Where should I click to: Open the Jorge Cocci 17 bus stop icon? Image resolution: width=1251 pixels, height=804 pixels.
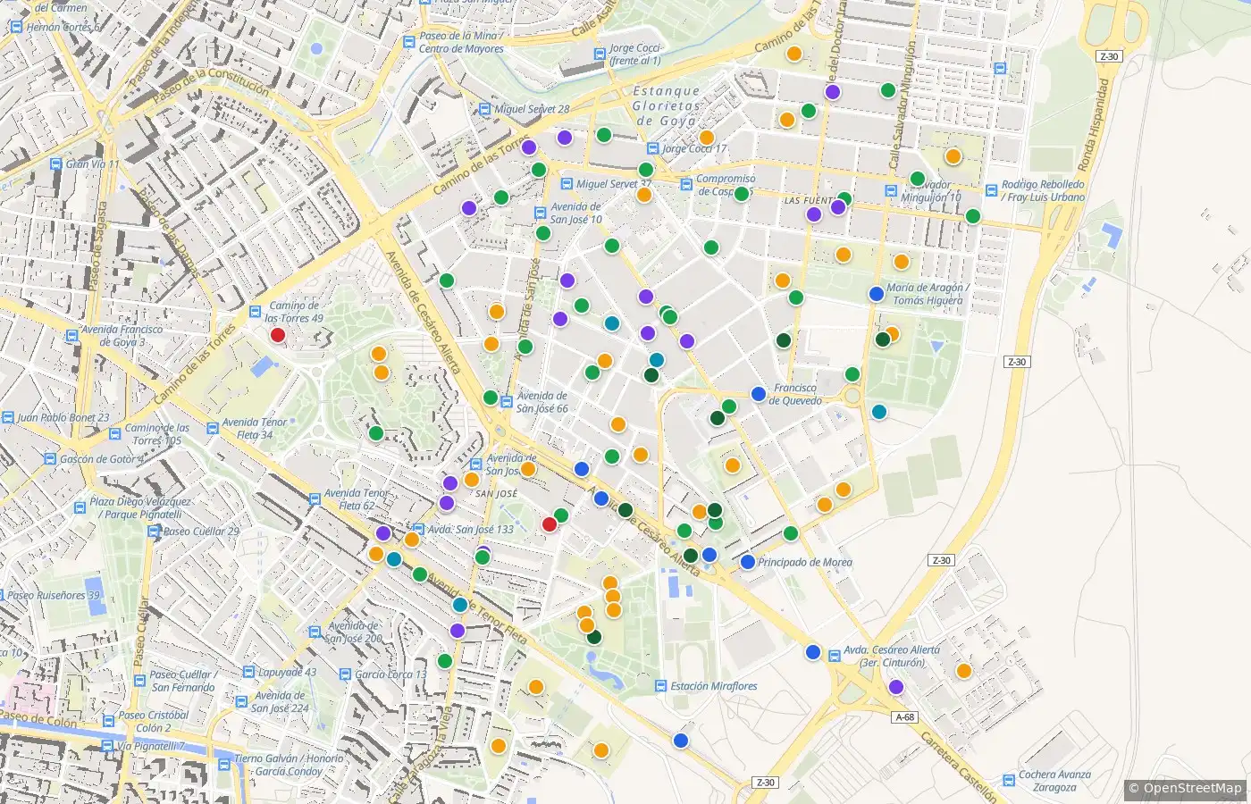(x=653, y=149)
